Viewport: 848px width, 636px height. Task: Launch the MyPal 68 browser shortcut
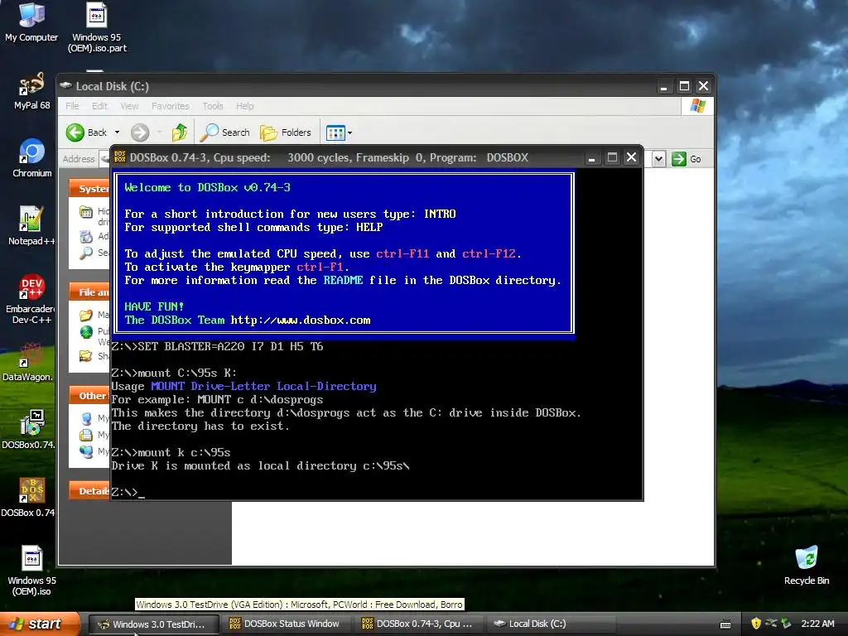pyautogui.click(x=31, y=91)
